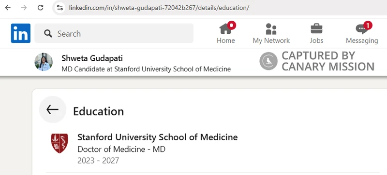Screen dimensions: 387x175
Task: Click the Messaging unread badge
Action: (x=368, y=25)
